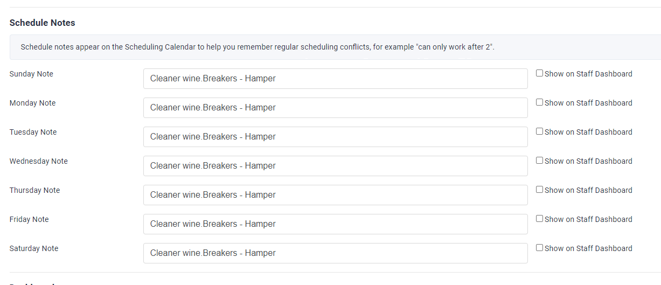Focus the Monday Note input box
The image size is (661, 285).
tap(335, 108)
